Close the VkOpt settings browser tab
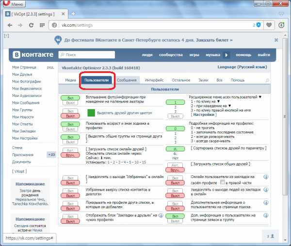 click(63, 14)
